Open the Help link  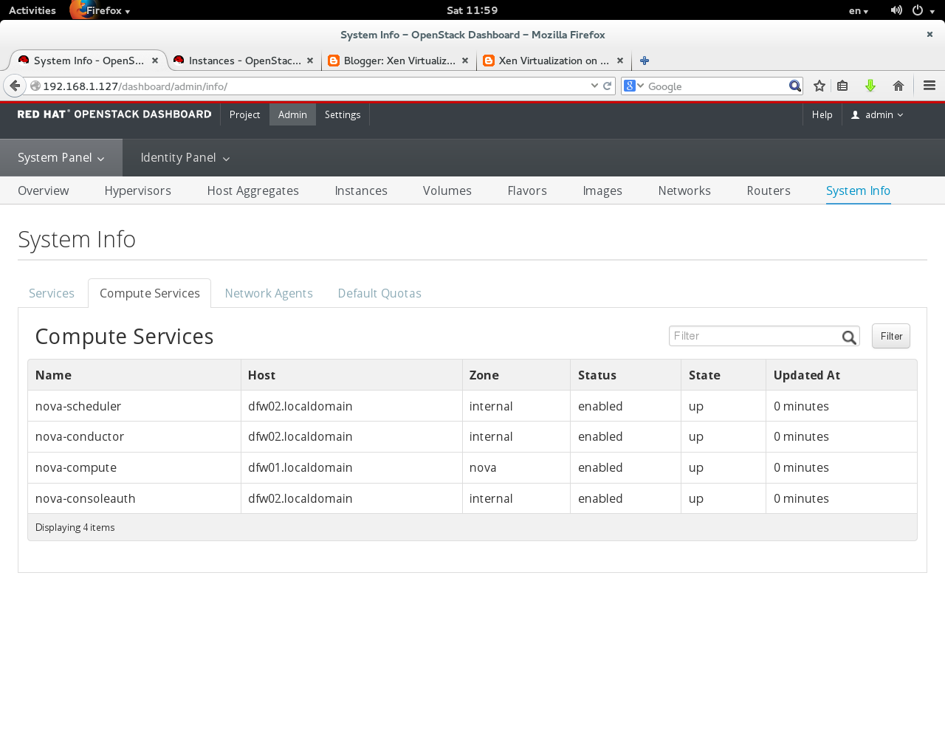pos(822,115)
